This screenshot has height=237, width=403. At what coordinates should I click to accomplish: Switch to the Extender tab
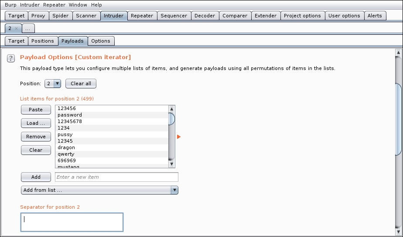point(266,16)
